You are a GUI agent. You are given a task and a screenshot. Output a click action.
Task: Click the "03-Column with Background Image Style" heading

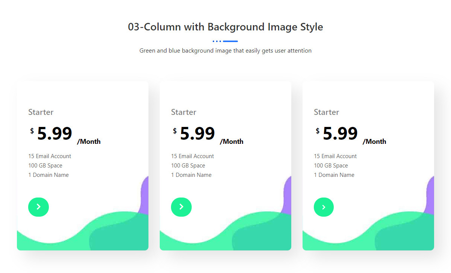[225, 27]
